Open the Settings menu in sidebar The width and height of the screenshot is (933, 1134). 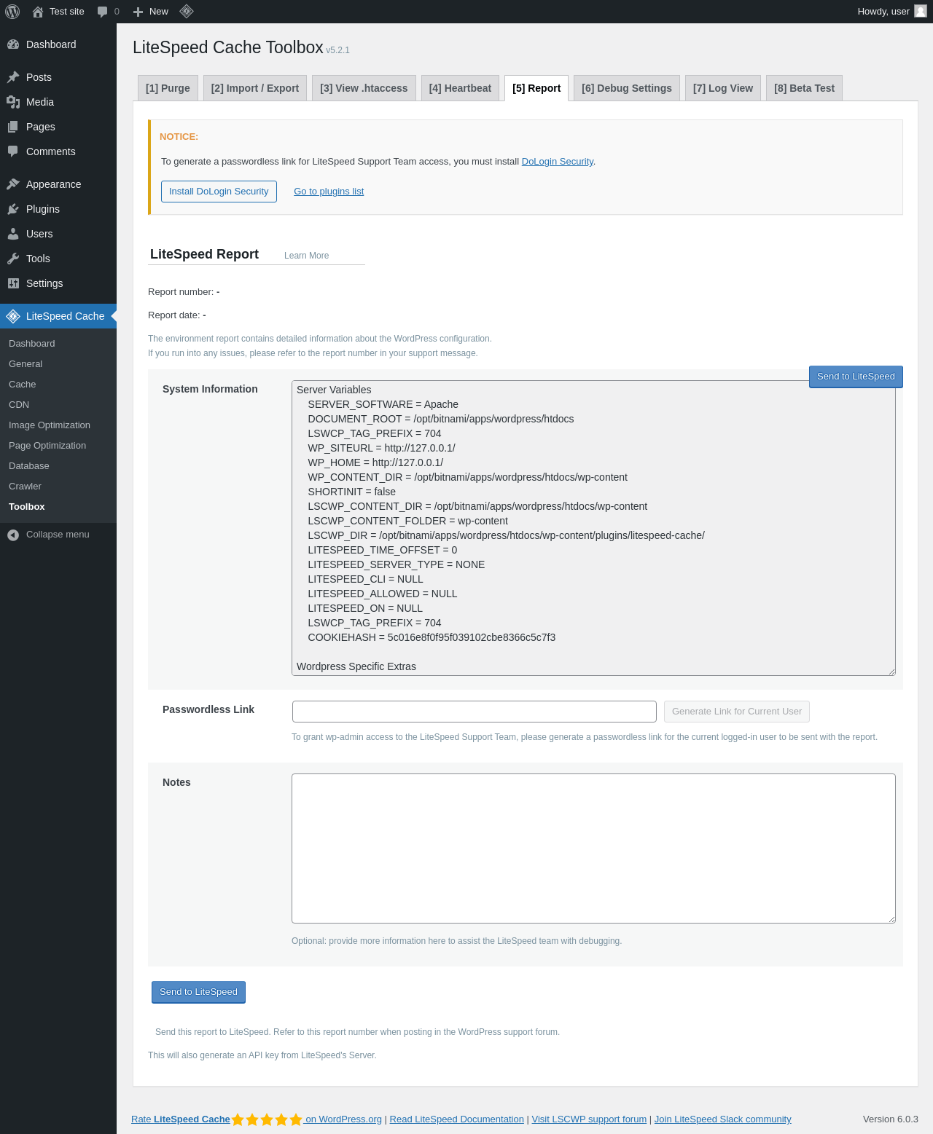point(58,283)
